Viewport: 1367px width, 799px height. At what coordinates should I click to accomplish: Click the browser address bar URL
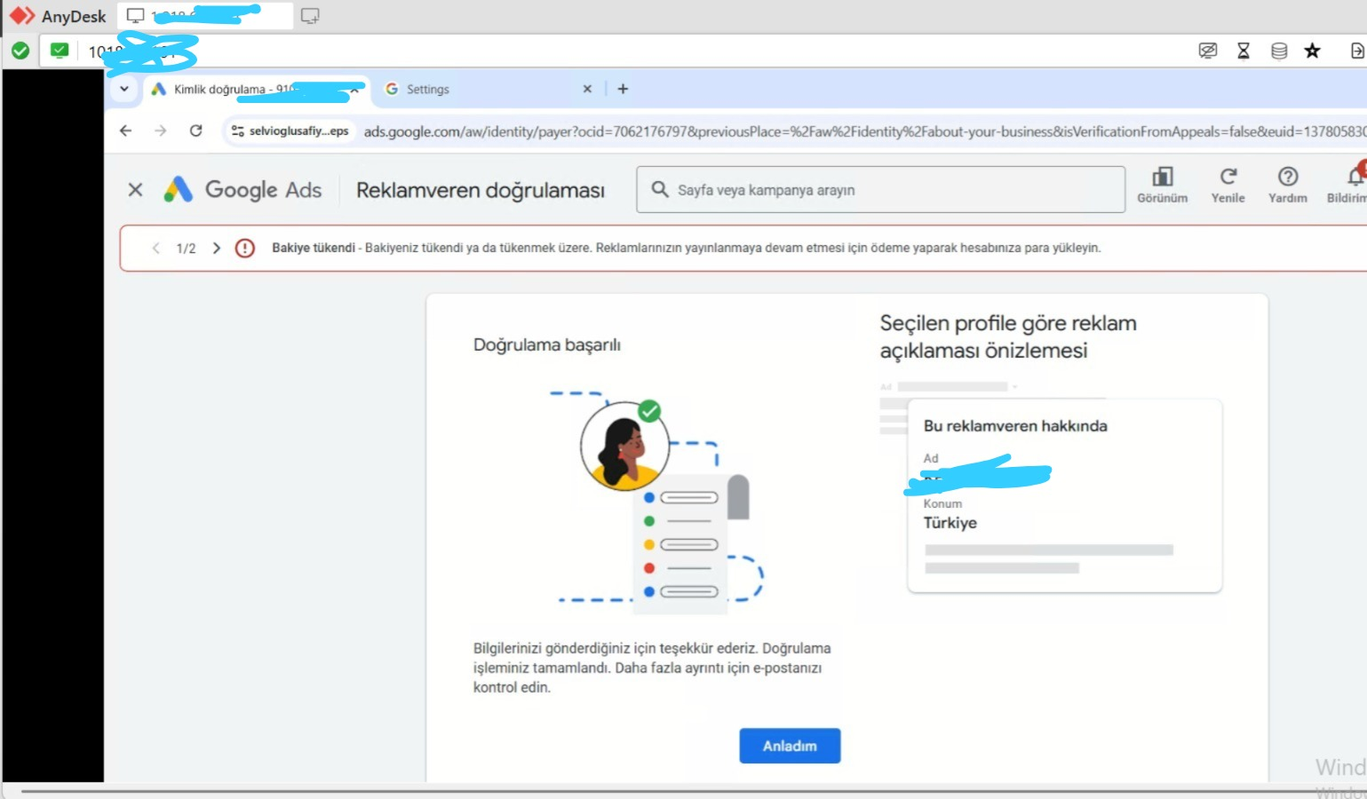click(862, 131)
